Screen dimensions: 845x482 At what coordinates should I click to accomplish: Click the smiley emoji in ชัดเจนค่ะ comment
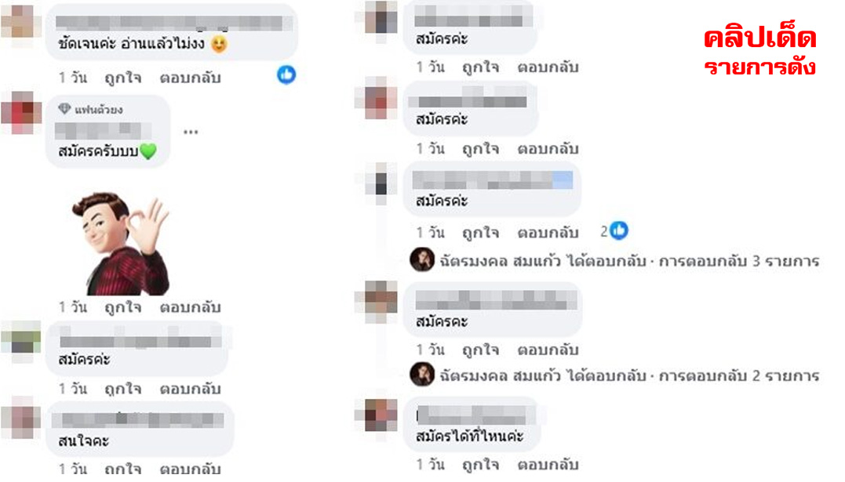click(x=219, y=44)
